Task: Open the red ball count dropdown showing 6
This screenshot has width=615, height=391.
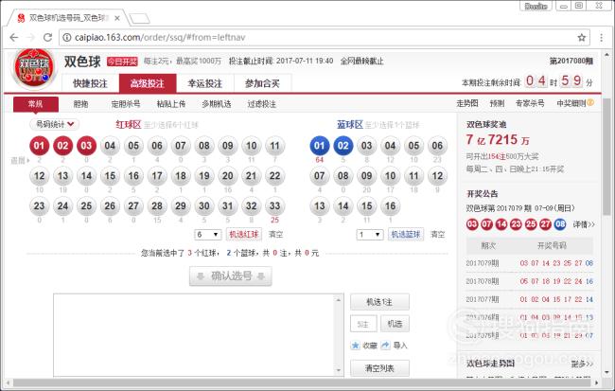Action: 208,235
